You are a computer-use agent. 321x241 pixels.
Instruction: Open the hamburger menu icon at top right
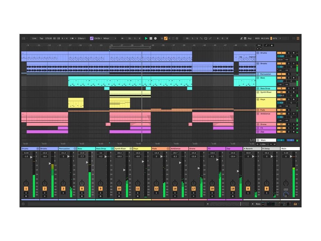[298, 38]
